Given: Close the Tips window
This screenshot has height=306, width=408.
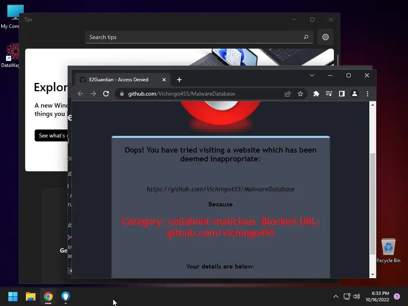Looking at the screenshot, I should pyautogui.click(x=330, y=20).
